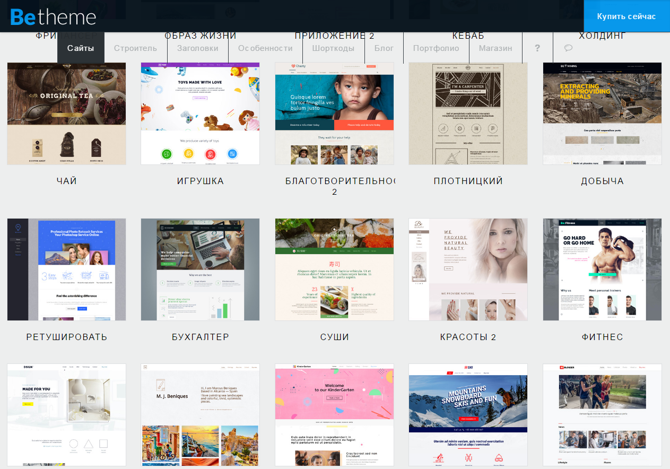Select the Blogger site preview thumbnail
Viewport: 670px width, 469px height.
pos(602,415)
